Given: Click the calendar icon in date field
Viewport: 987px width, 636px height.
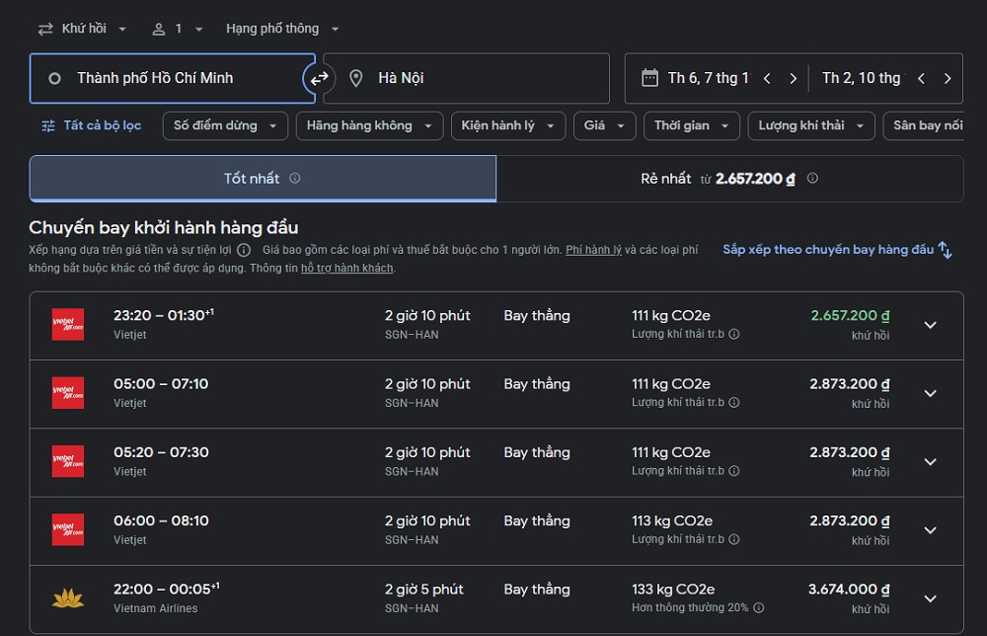Looking at the screenshot, I should [649, 78].
